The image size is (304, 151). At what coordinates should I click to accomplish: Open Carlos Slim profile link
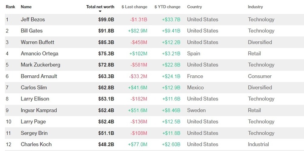tap(34, 87)
